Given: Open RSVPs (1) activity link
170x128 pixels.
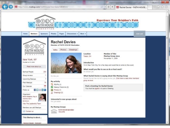Looking at the screenshot, I should click(x=58, y=84).
